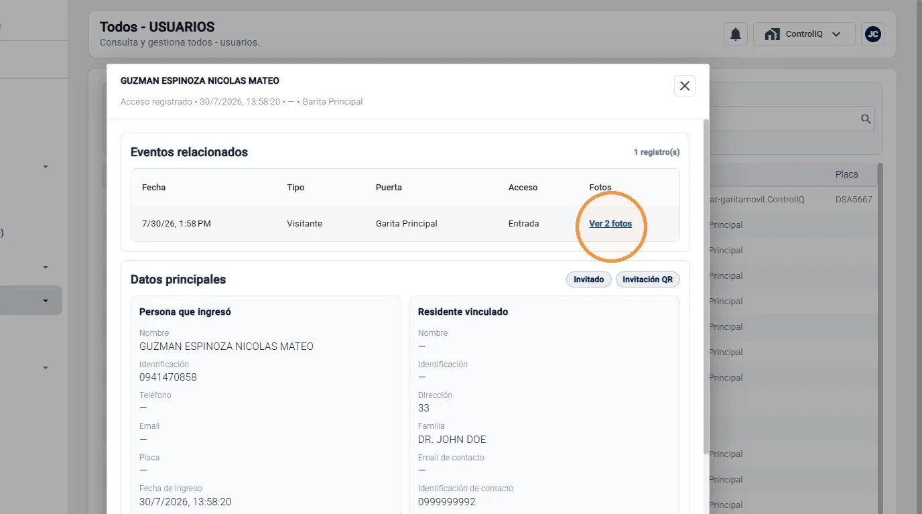Click the Visitante type cell
Image resolution: width=922 pixels, height=514 pixels.
point(304,224)
